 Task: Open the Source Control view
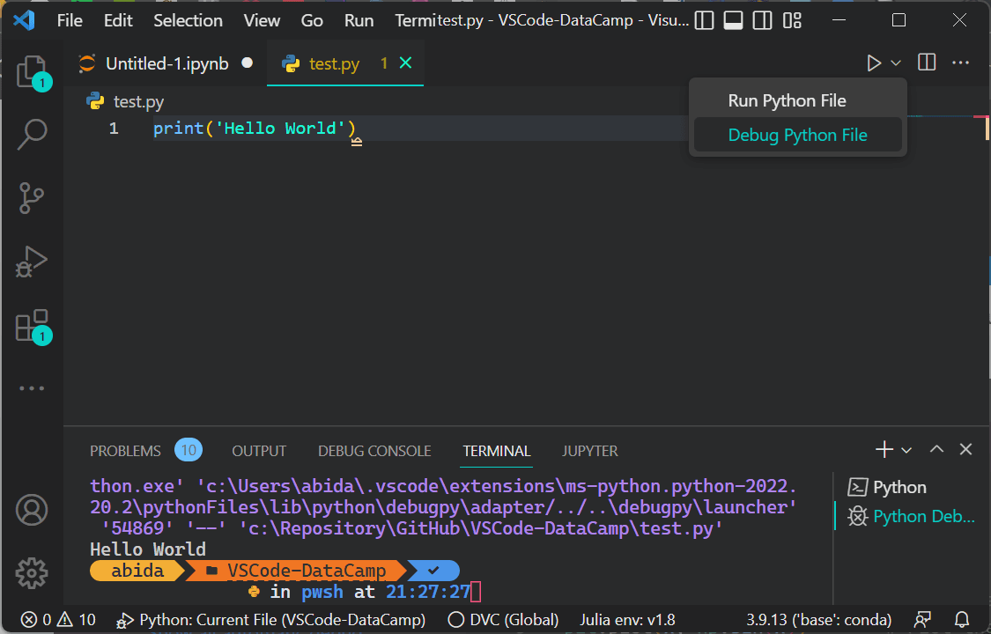coord(32,198)
